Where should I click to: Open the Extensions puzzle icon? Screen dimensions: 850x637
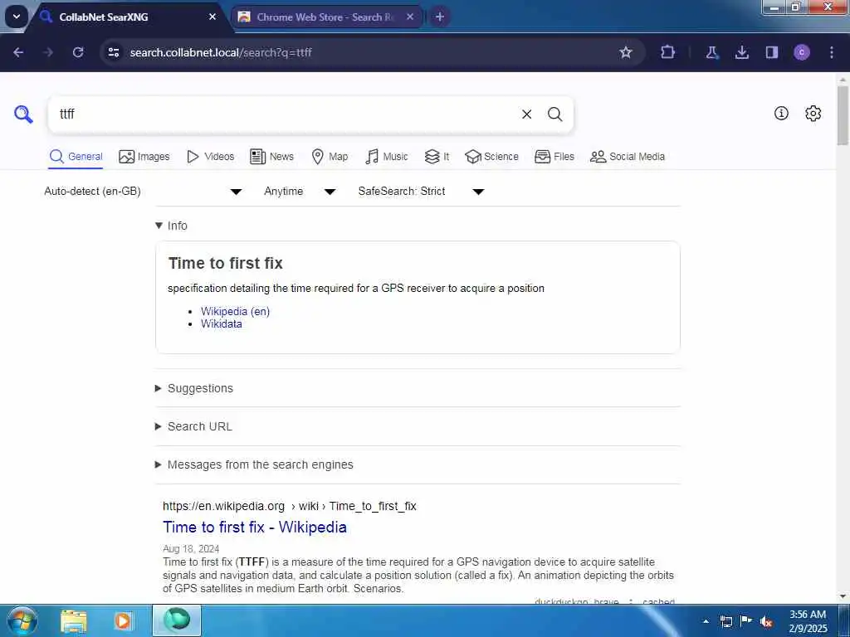point(668,52)
